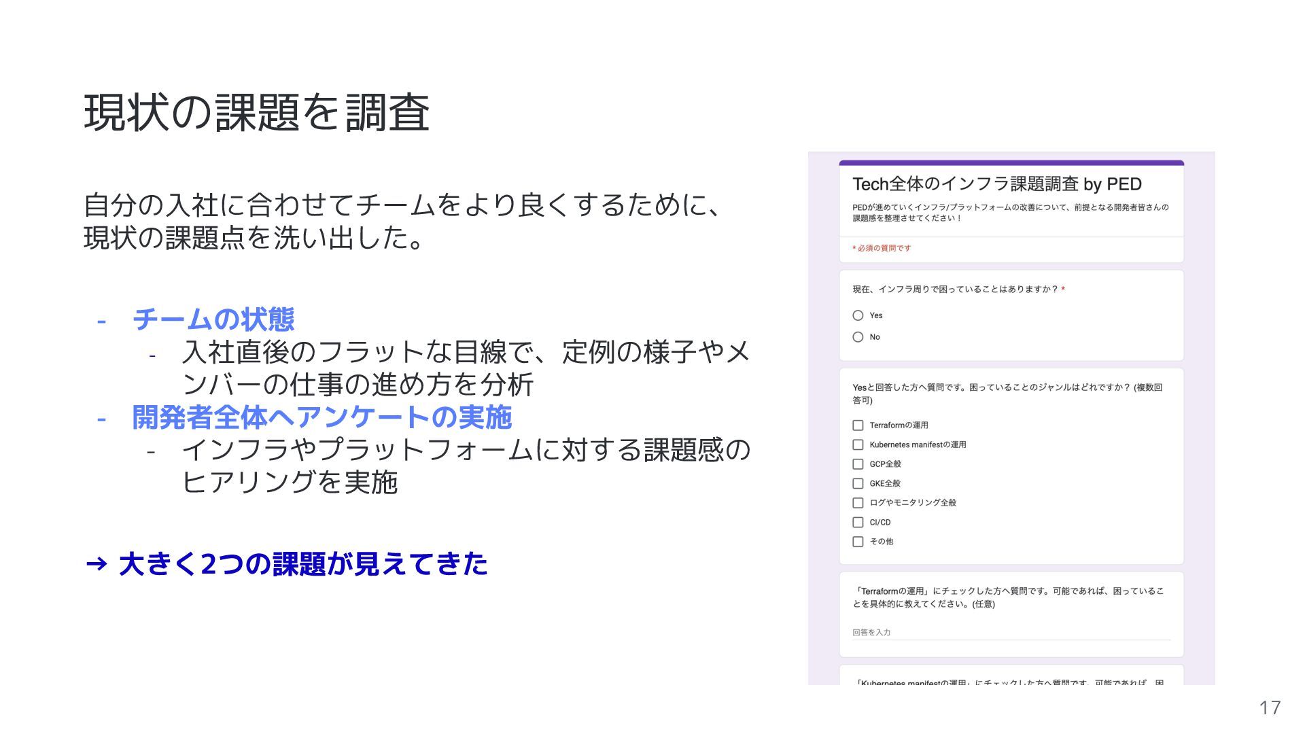Click the slide heading 現状の課題を調査
The height and width of the screenshot is (734, 1305).
coord(256,113)
